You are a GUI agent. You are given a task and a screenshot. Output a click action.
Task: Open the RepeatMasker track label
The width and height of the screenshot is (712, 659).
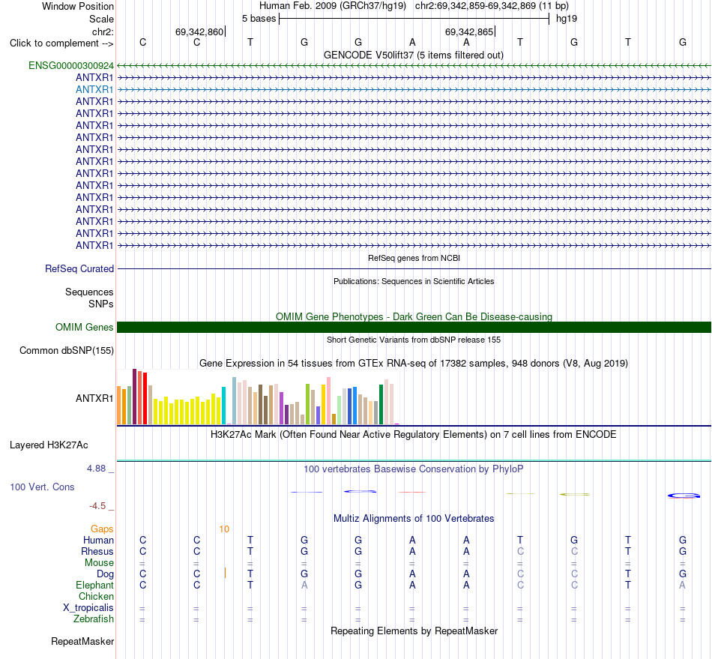pyautogui.click(x=82, y=641)
